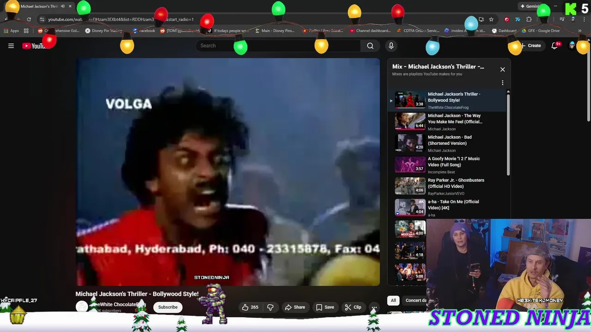Open the YouTube notifications bell

555,46
